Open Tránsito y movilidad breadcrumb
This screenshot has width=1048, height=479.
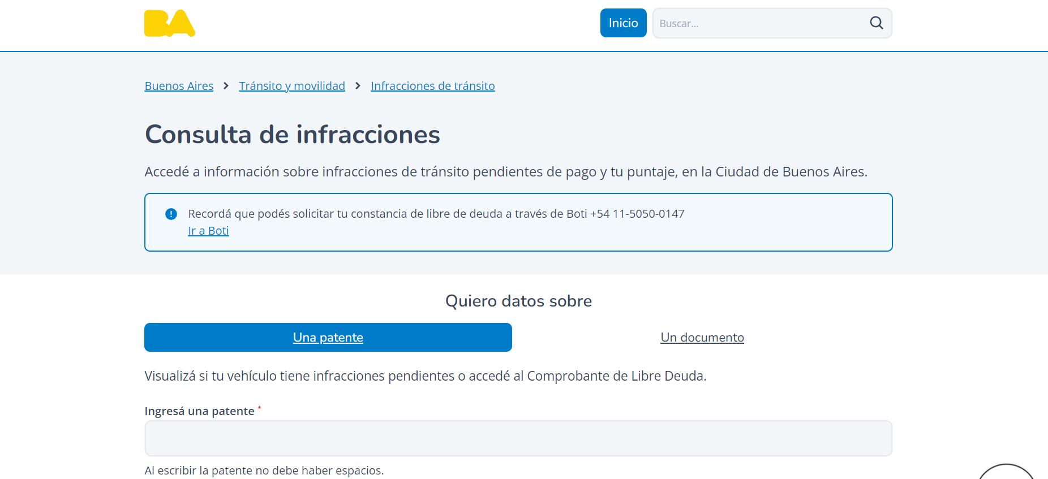[x=292, y=86]
